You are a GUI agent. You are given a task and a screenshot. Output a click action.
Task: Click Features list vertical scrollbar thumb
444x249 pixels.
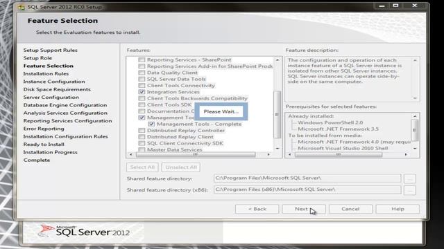point(277,114)
